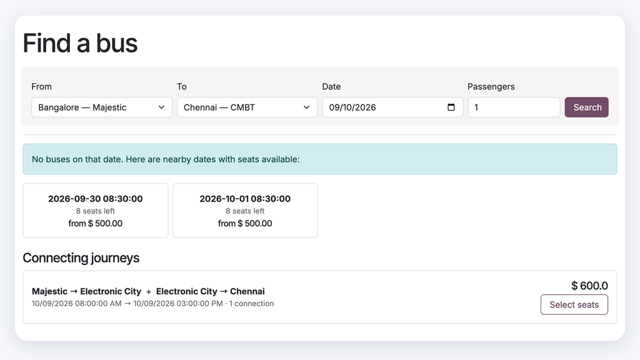This screenshot has width=640, height=360.
Task: Click the Electronic City → Chennai leg text
Action: click(x=211, y=291)
